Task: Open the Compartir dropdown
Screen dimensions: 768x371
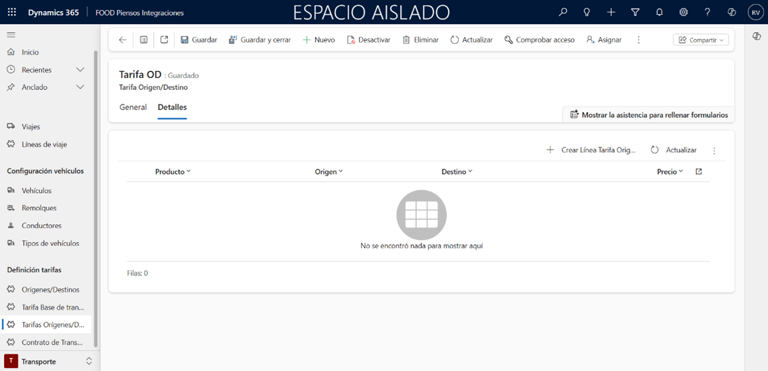Action: click(x=701, y=40)
